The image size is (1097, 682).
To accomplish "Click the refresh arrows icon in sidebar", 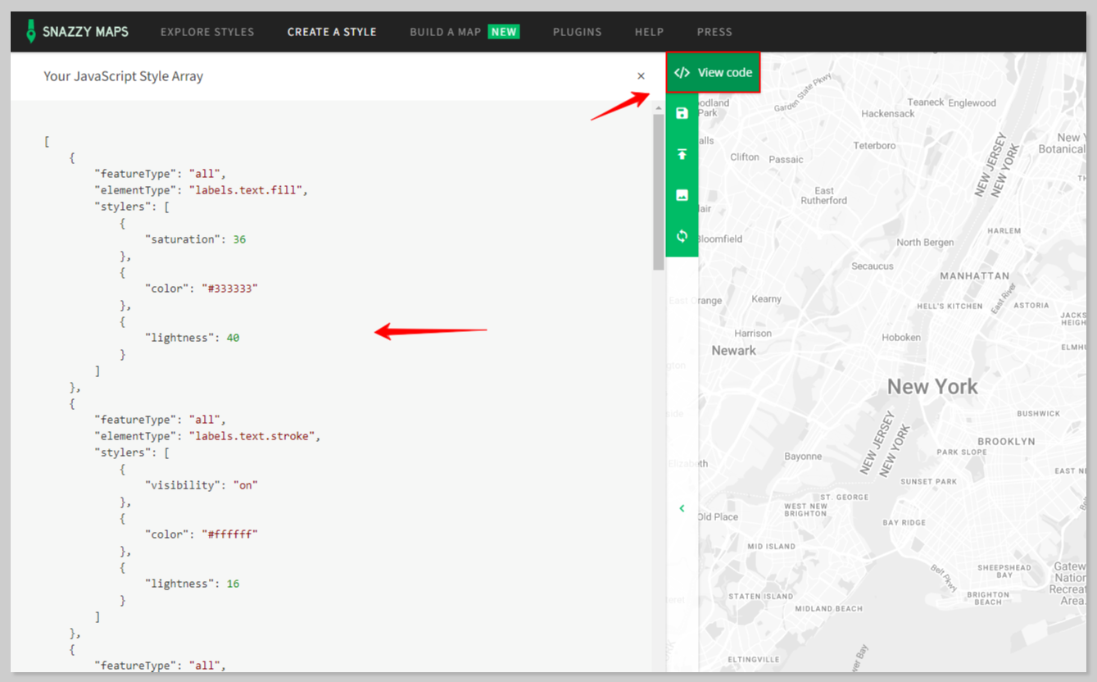I will coord(682,236).
